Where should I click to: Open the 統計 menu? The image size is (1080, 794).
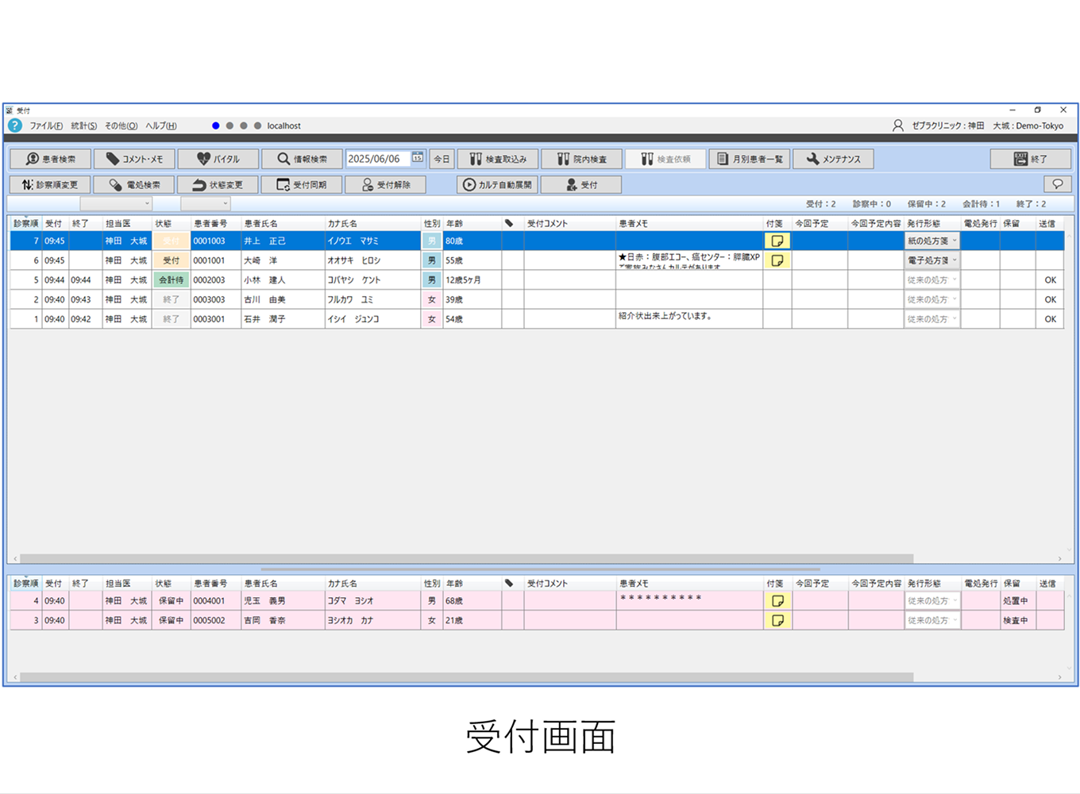[x=83, y=125]
